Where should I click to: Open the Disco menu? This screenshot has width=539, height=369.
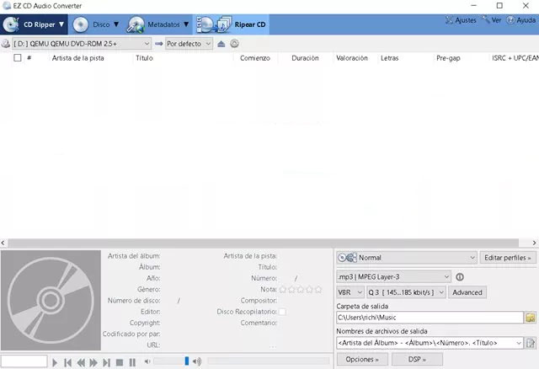[96, 24]
